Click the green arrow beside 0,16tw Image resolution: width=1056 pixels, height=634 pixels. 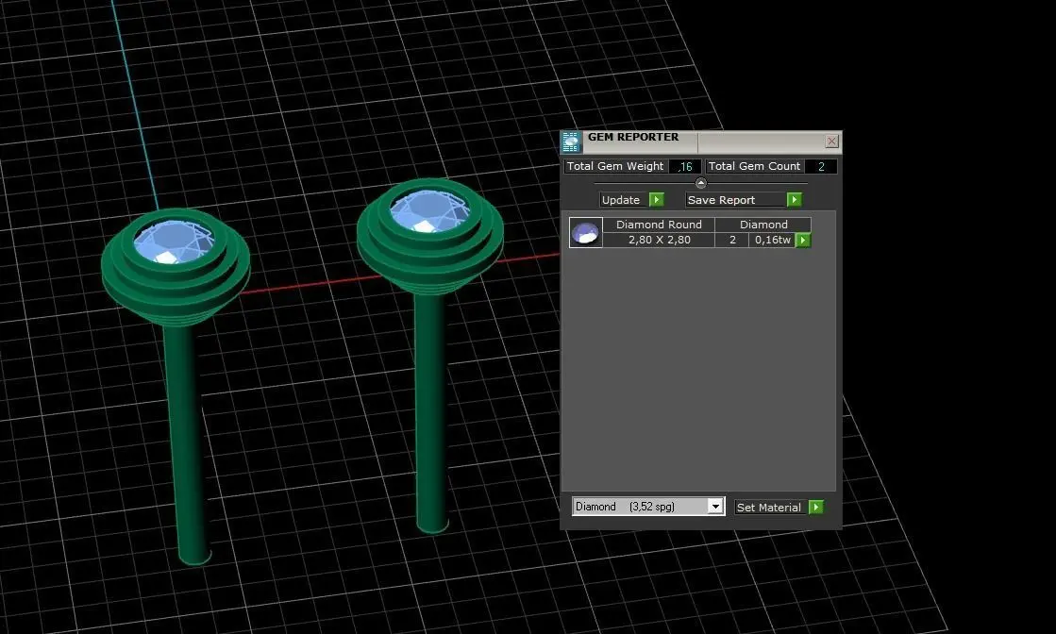click(x=803, y=241)
